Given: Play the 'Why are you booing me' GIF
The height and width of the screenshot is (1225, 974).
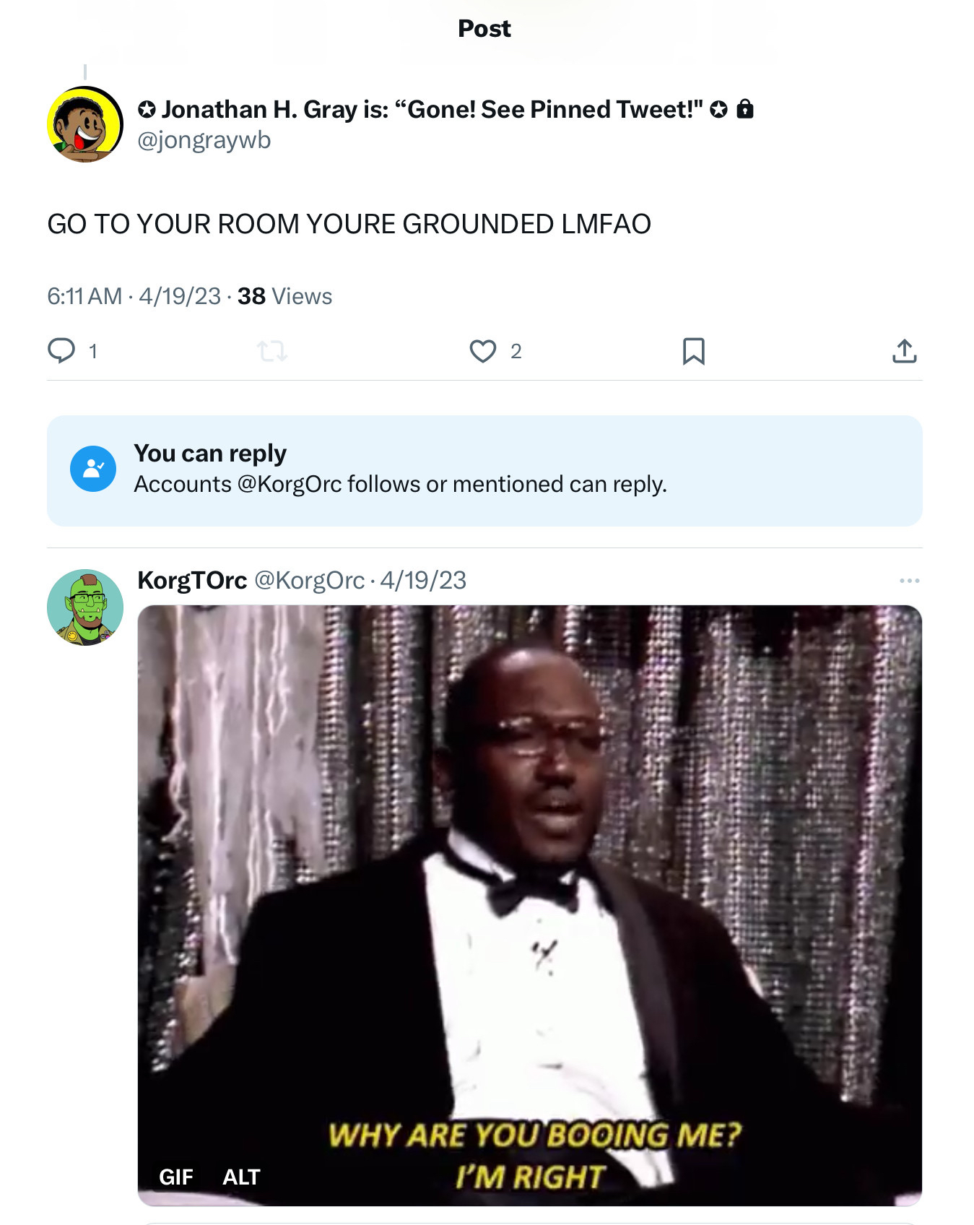Looking at the screenshot, I should 530,906.
